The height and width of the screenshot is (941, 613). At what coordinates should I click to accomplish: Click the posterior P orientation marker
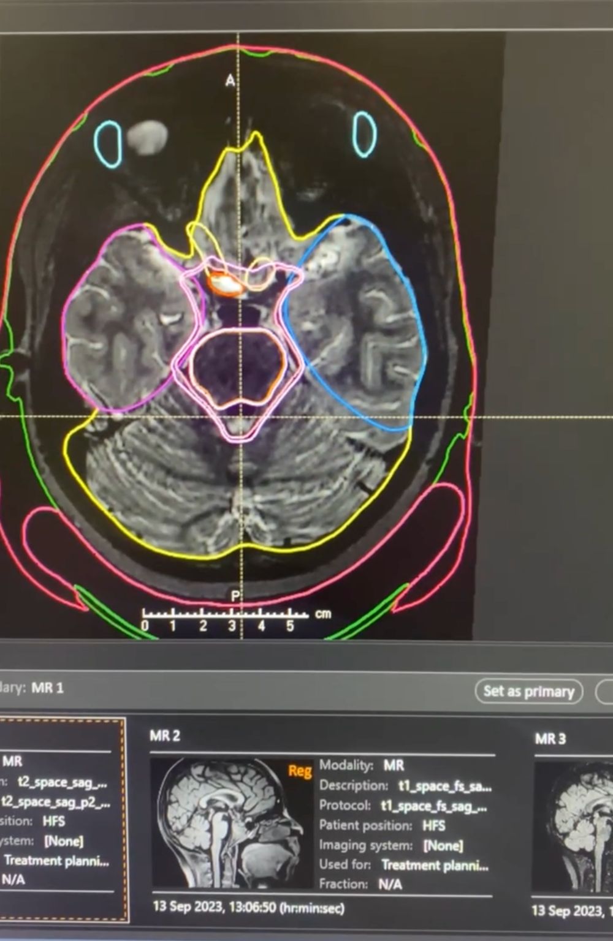point(235,596)
